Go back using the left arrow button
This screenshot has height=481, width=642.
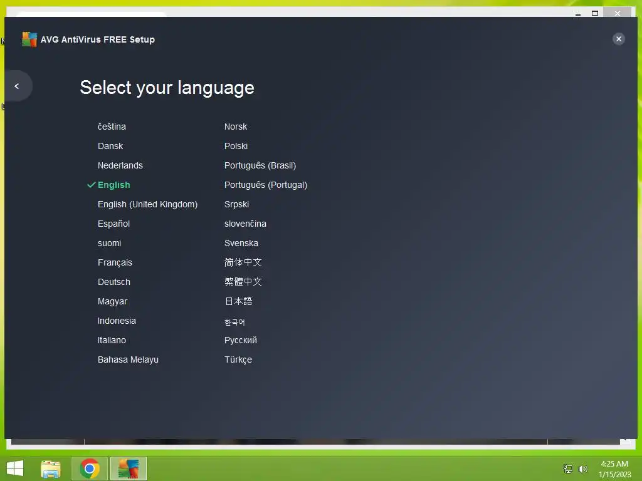17,86
